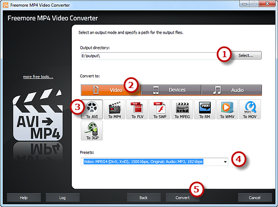Select the To MOV format icon
The height and width of the screenshot is (207, 278).
250,109
